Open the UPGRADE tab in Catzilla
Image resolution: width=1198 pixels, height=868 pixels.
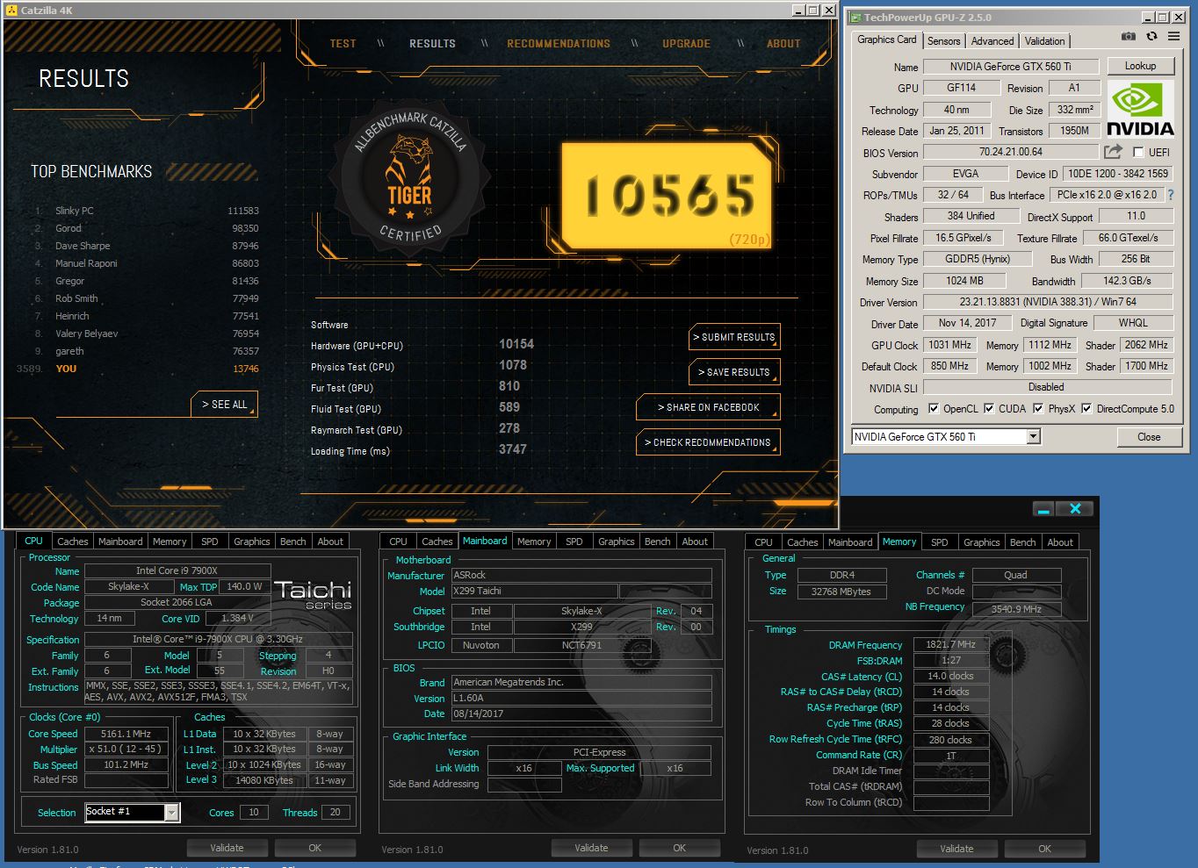pyautogui.click(x=686, y=43)
